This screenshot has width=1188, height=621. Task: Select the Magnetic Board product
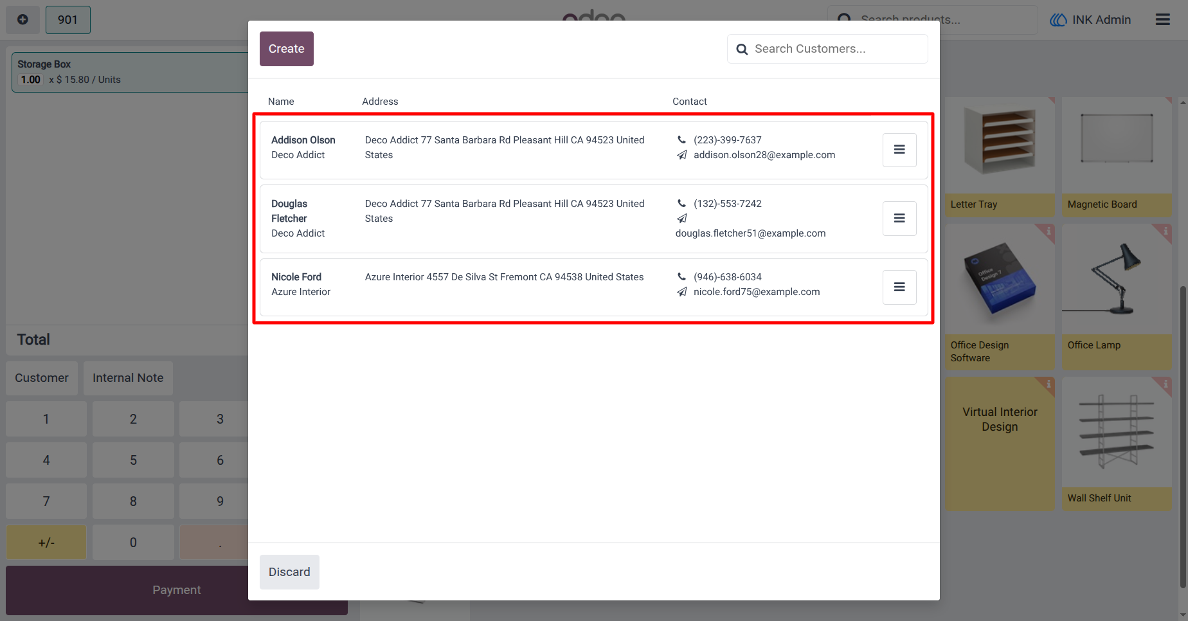click(x=1117, y=157)
